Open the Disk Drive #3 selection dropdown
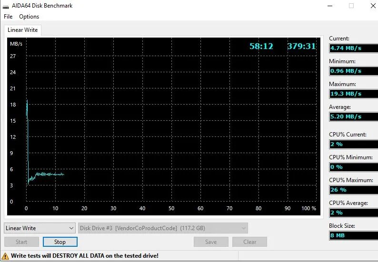 coord(163,228)
